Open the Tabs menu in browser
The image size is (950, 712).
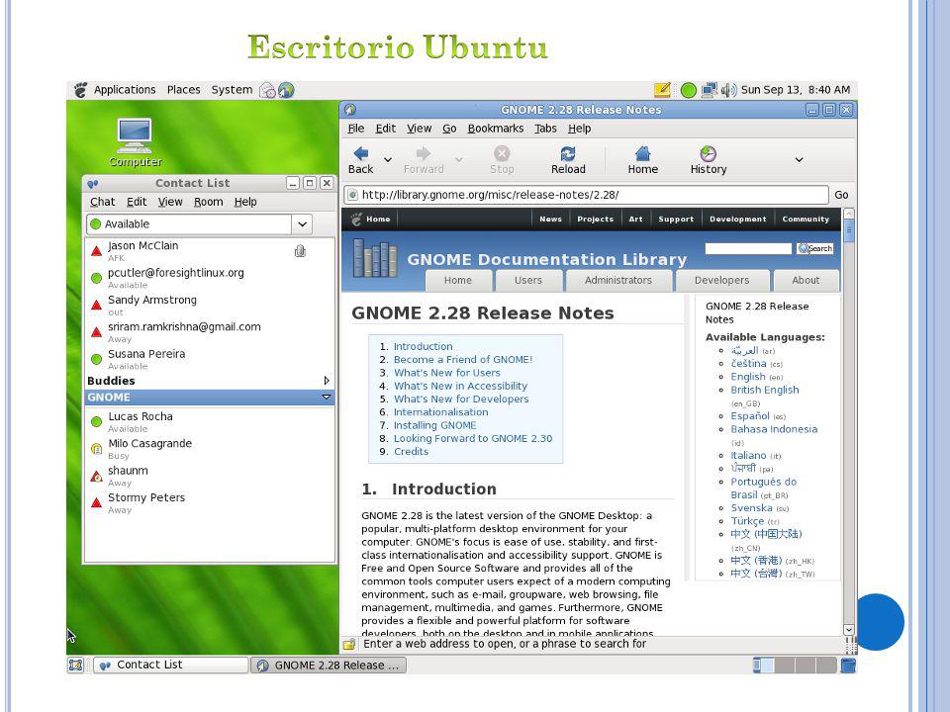pos(545,129)
